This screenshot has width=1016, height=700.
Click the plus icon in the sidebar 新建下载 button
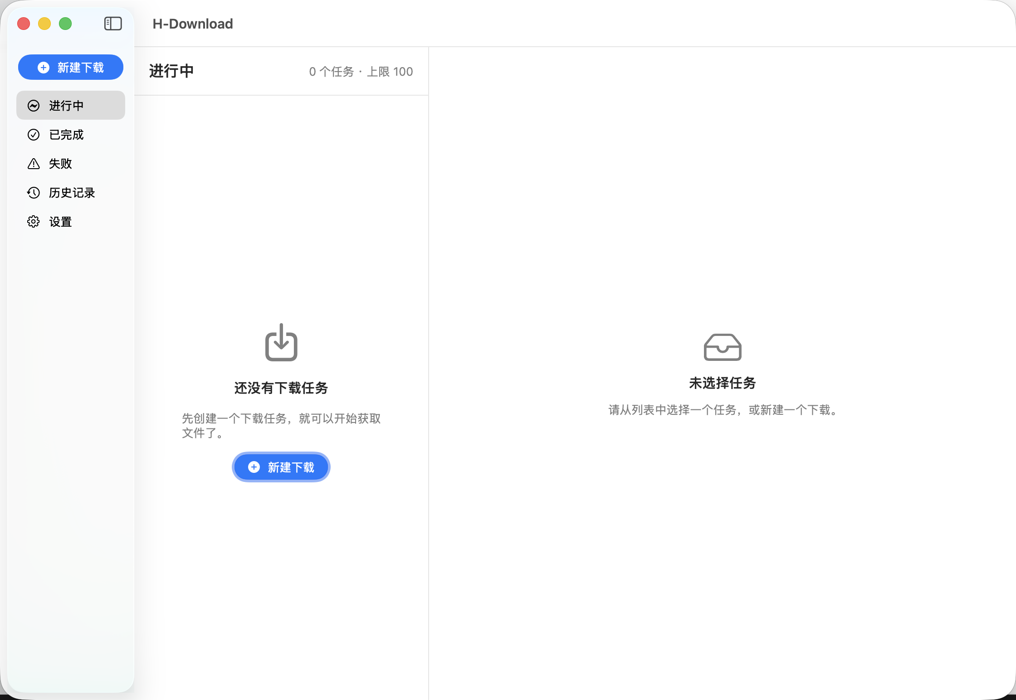pos(44,68)
